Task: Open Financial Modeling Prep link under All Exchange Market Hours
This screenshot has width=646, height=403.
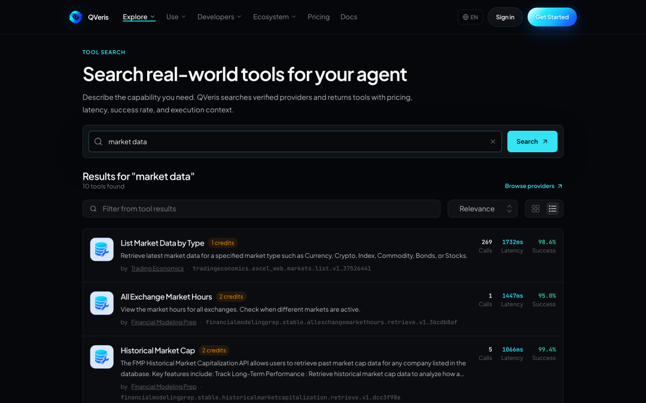Action: click(x=163, y=322)
